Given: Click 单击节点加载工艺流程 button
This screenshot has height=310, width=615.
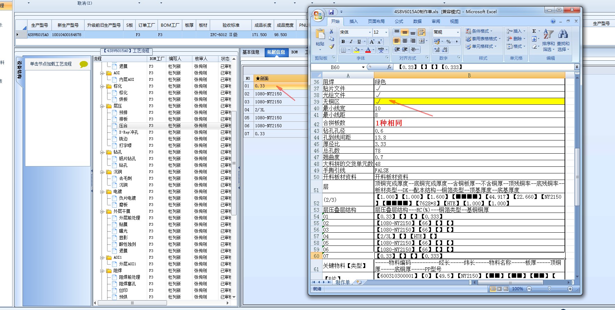Looking at the screenshot, I should [51, 64].
